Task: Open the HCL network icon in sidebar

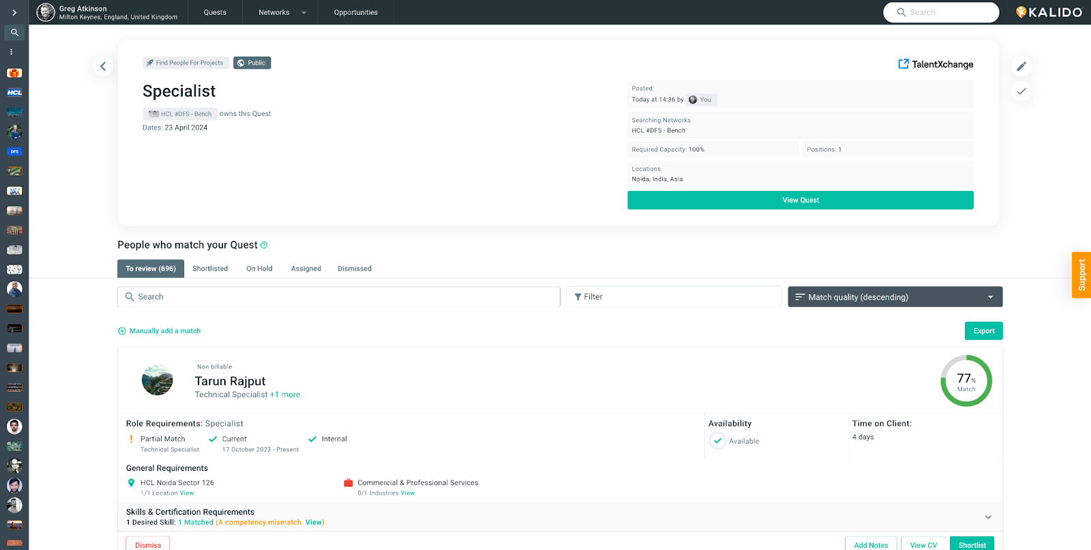Action: pos(14,93)
